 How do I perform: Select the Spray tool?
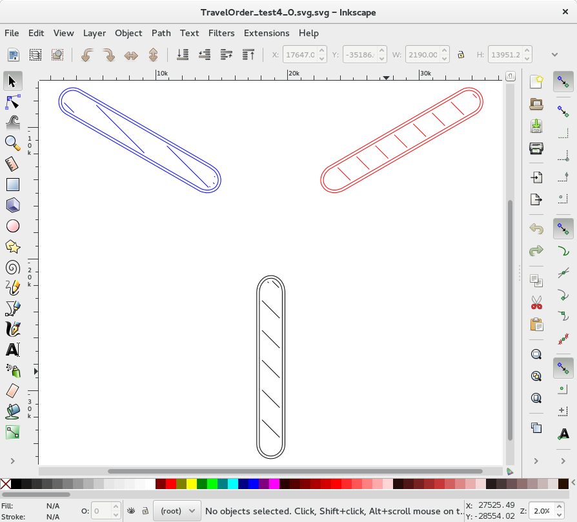click(12, 370)
